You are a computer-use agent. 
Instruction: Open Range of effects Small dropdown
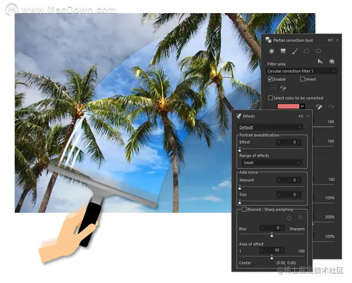pos(272,162)
